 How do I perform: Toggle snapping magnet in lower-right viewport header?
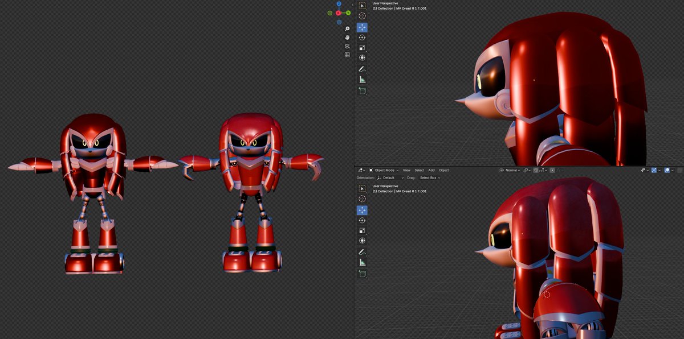tap(536, 170)
